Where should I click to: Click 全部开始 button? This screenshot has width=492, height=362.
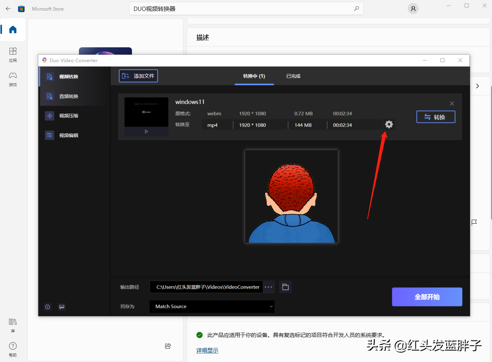[x=427, y=297]
